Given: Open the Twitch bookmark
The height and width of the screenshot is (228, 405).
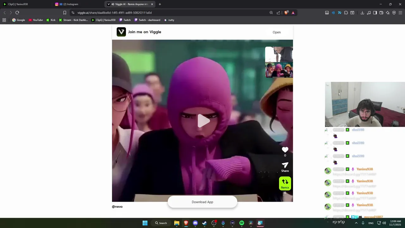Looking at the screenshot, I should tap(125, 20).
